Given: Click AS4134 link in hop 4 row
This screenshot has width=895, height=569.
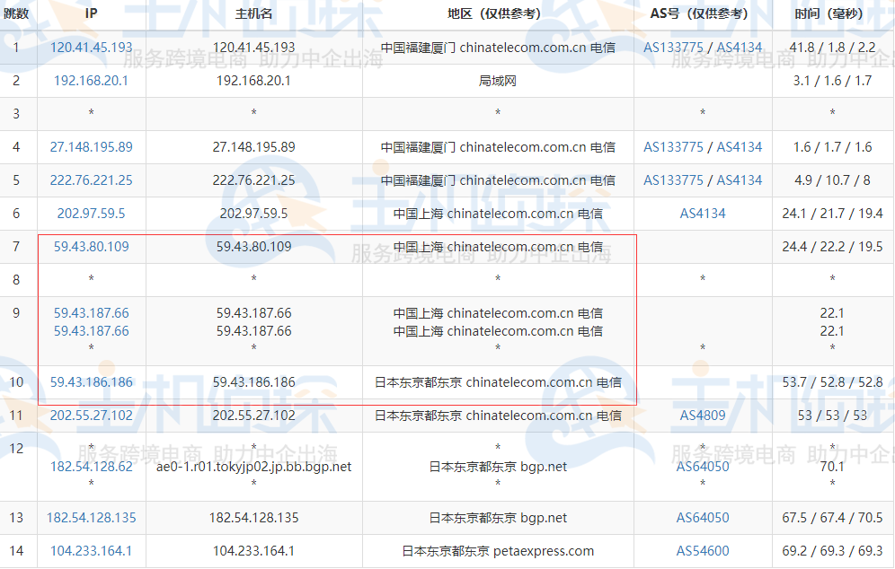Looking at the screenshot, I should (740, 147).
